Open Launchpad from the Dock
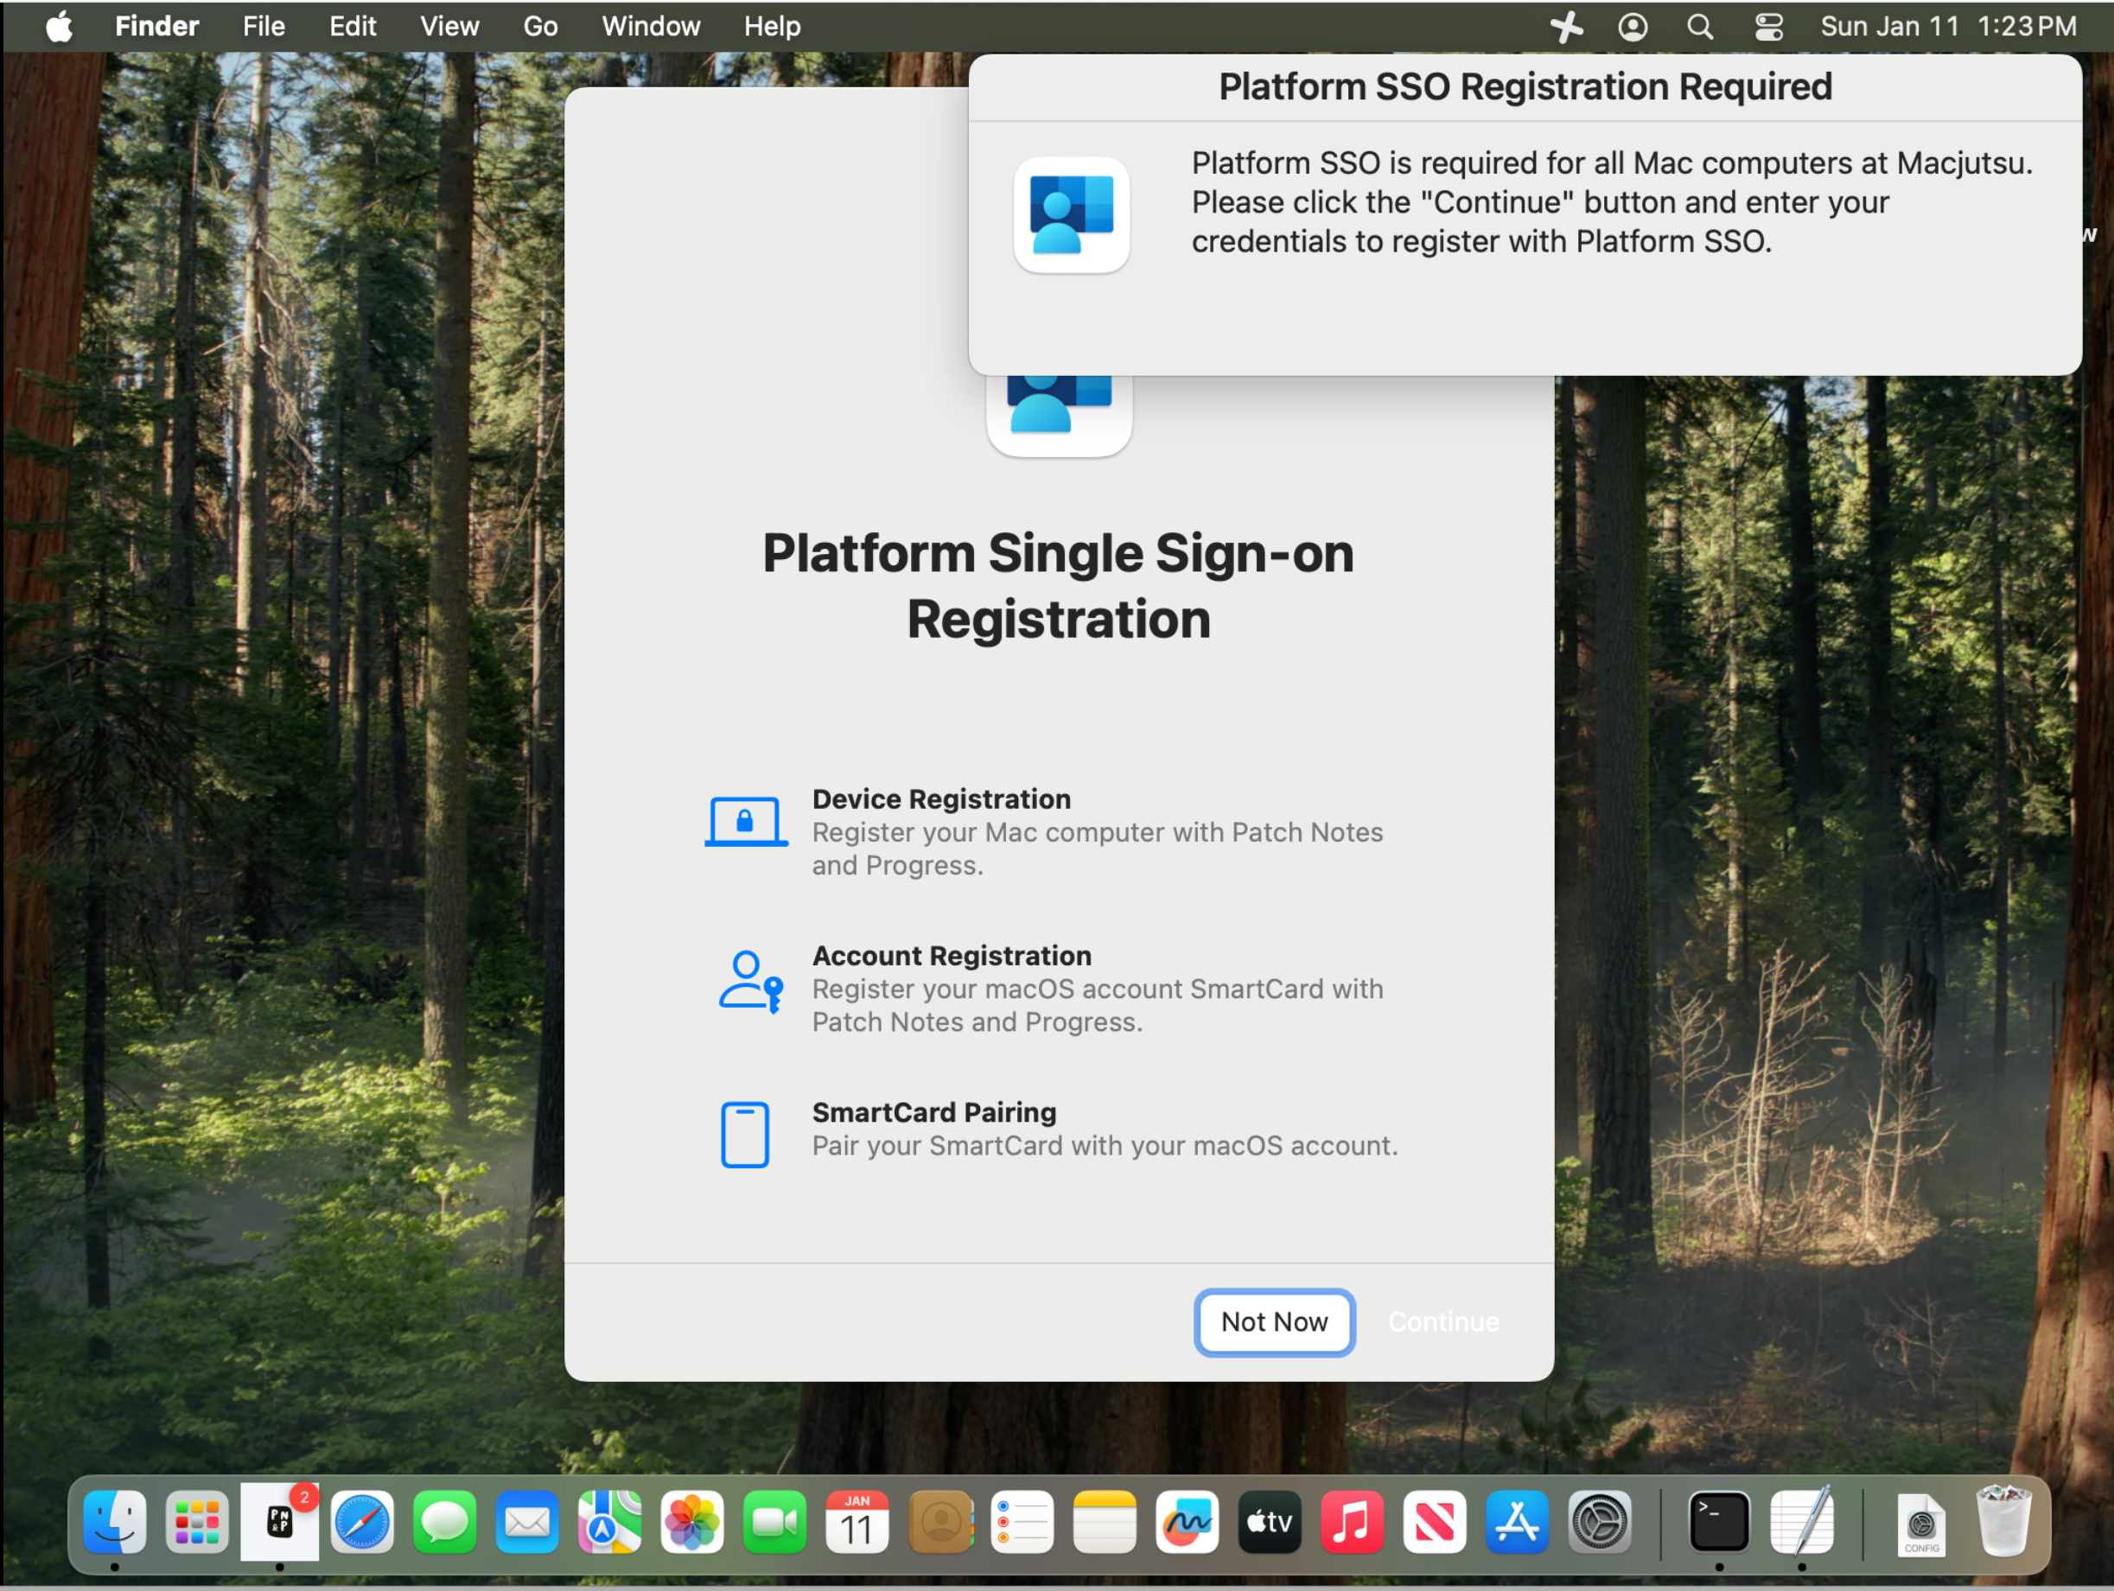The height and width of the screenshot is (1591, 2114). [197, 1520]
